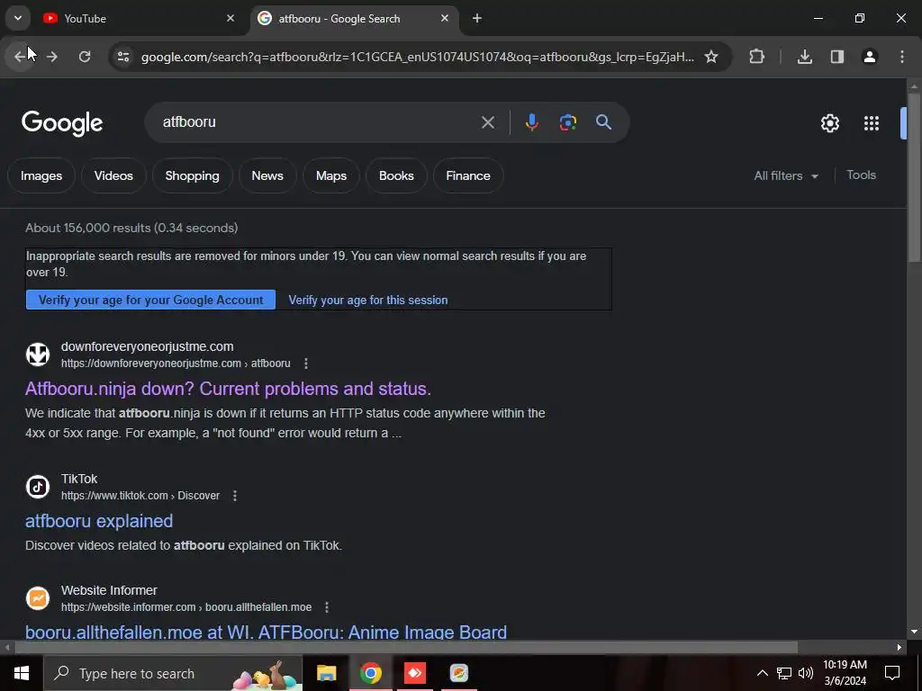Filter results by Finance
This screenshot has width=922, height=691.
pos(468,175)
